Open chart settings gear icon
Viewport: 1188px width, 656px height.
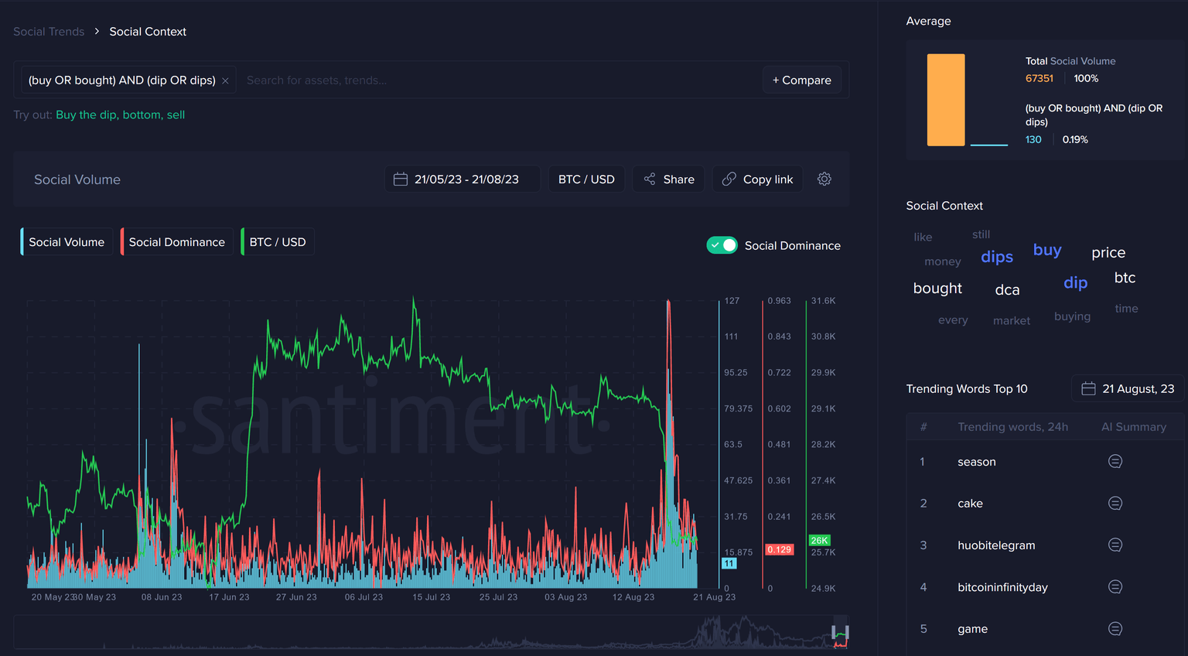tap(824, 179)
